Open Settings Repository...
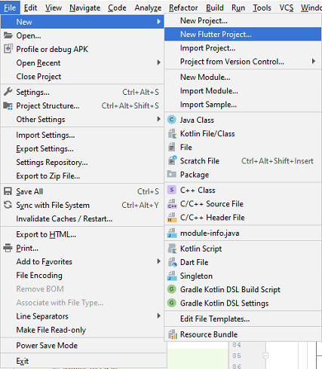The height and width of the screenshot is (369, 322). coord(82,162)
